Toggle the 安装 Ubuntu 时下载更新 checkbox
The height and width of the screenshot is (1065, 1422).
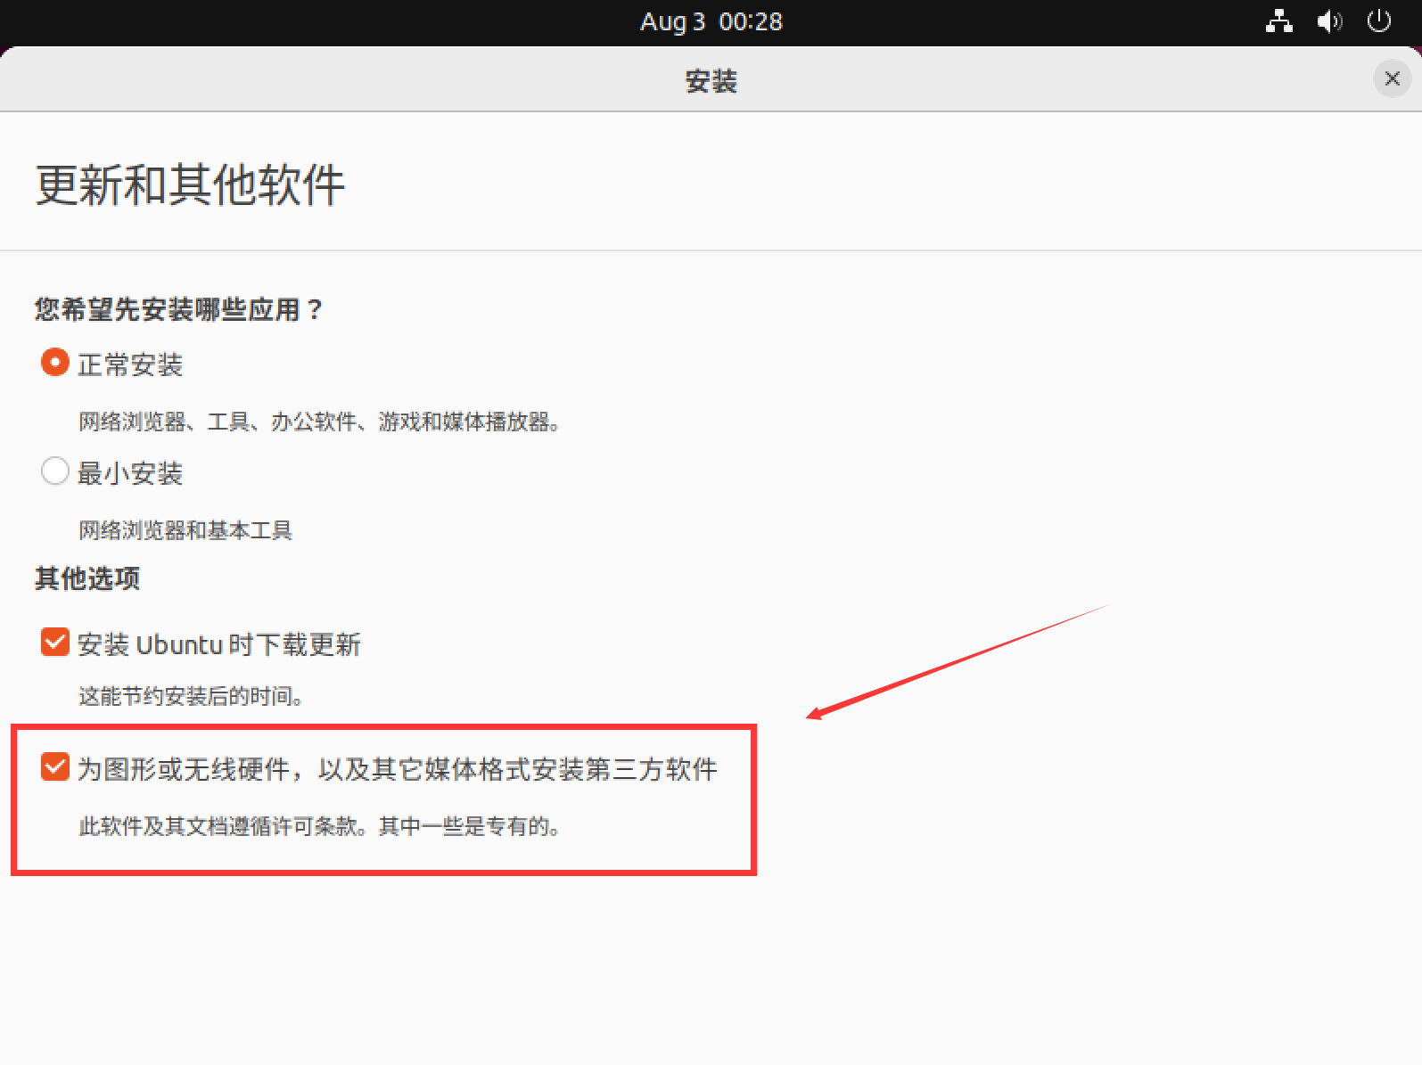tap(55, 642)
